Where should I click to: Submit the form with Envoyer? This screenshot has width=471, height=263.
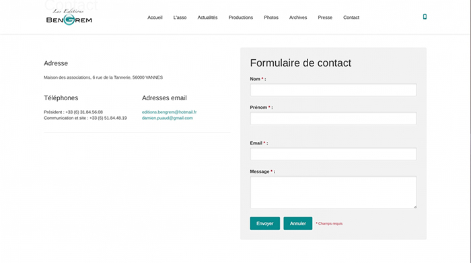pos(265,223)
